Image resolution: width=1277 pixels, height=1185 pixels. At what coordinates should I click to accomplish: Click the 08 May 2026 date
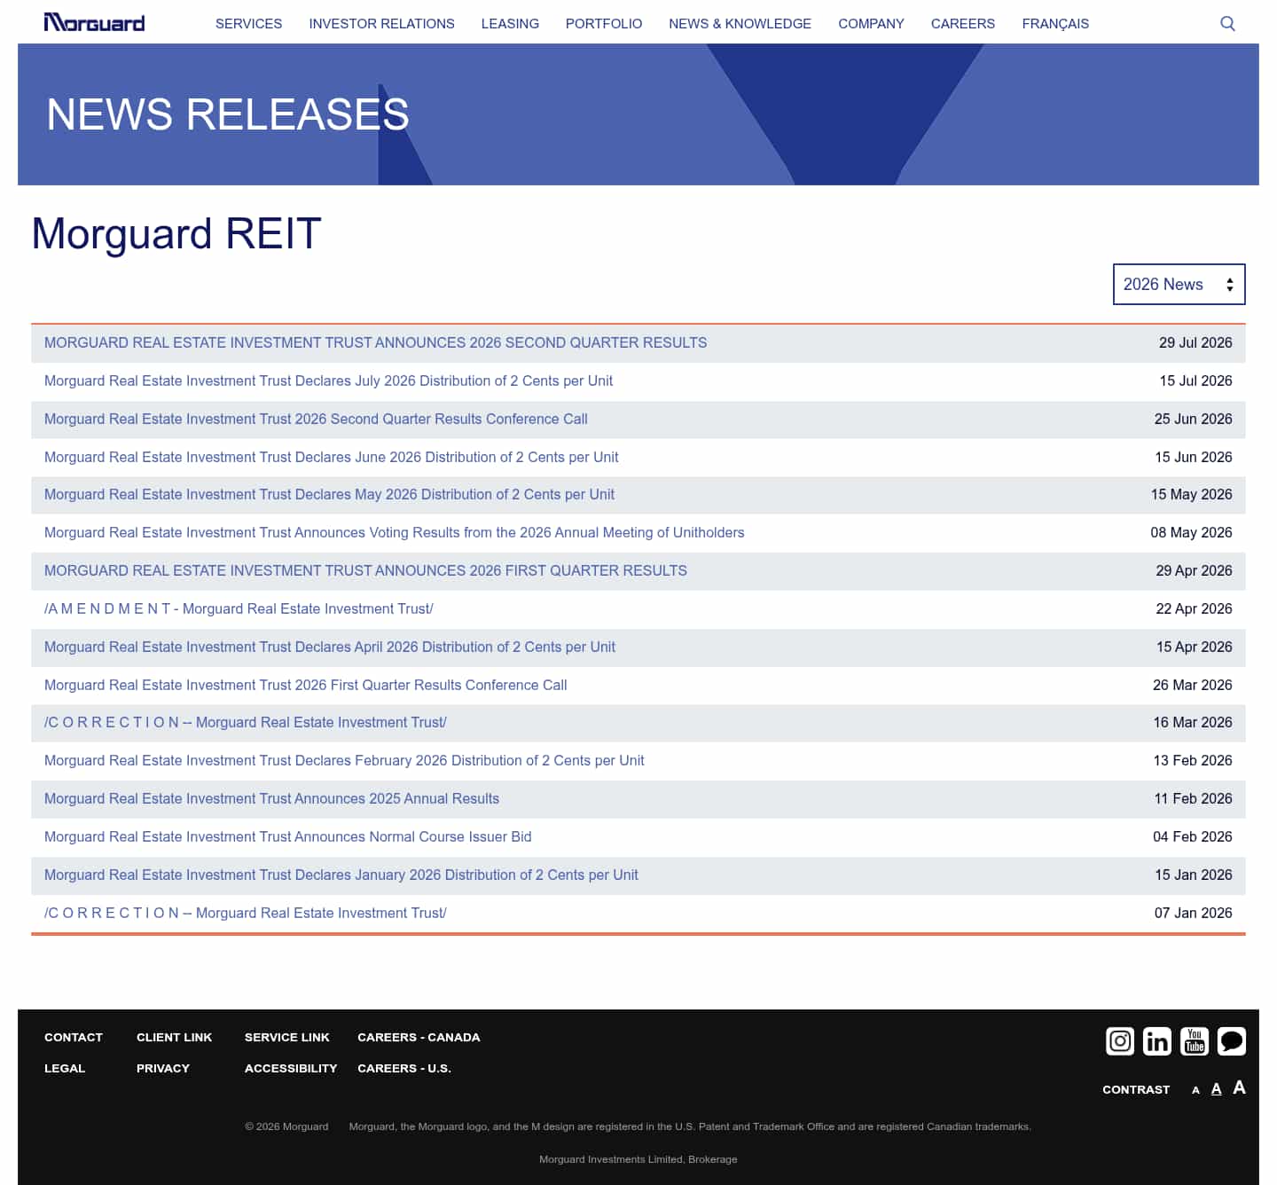coord(1191,532)
